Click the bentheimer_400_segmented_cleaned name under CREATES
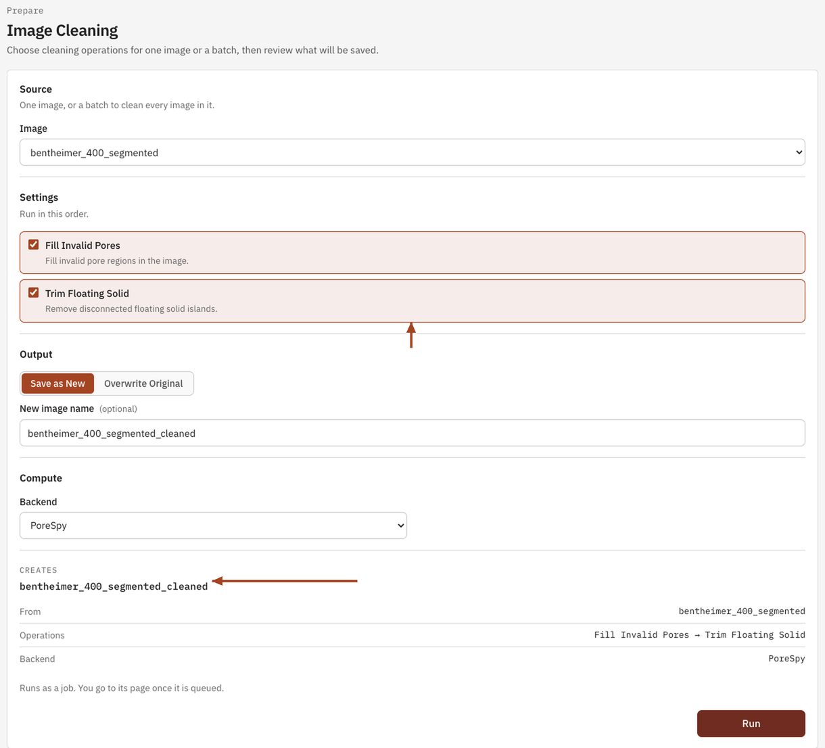 point(114,586)
